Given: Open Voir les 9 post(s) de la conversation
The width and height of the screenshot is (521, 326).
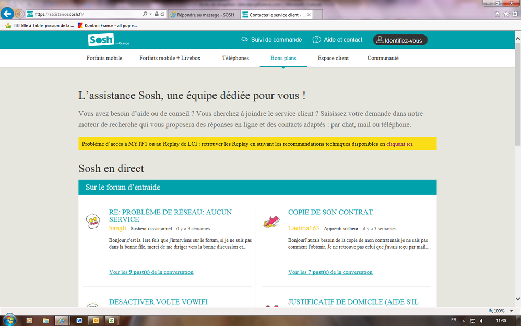Looking at the screenshot, I should pos(151,272).
